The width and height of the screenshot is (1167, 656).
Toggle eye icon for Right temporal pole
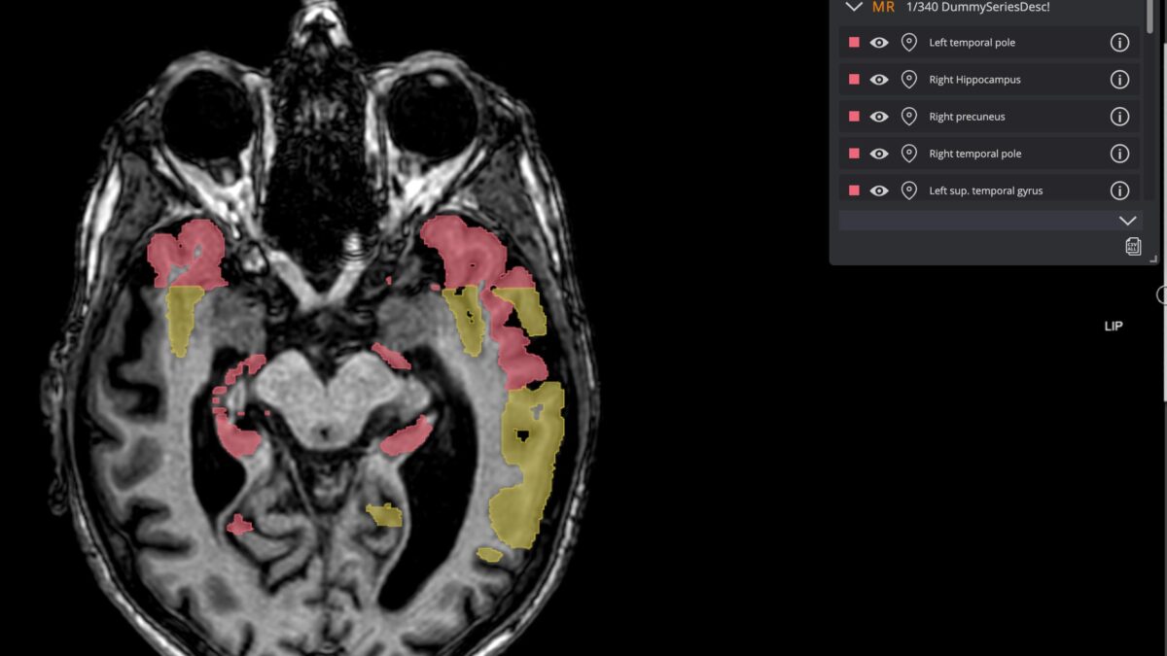[879, 154]
